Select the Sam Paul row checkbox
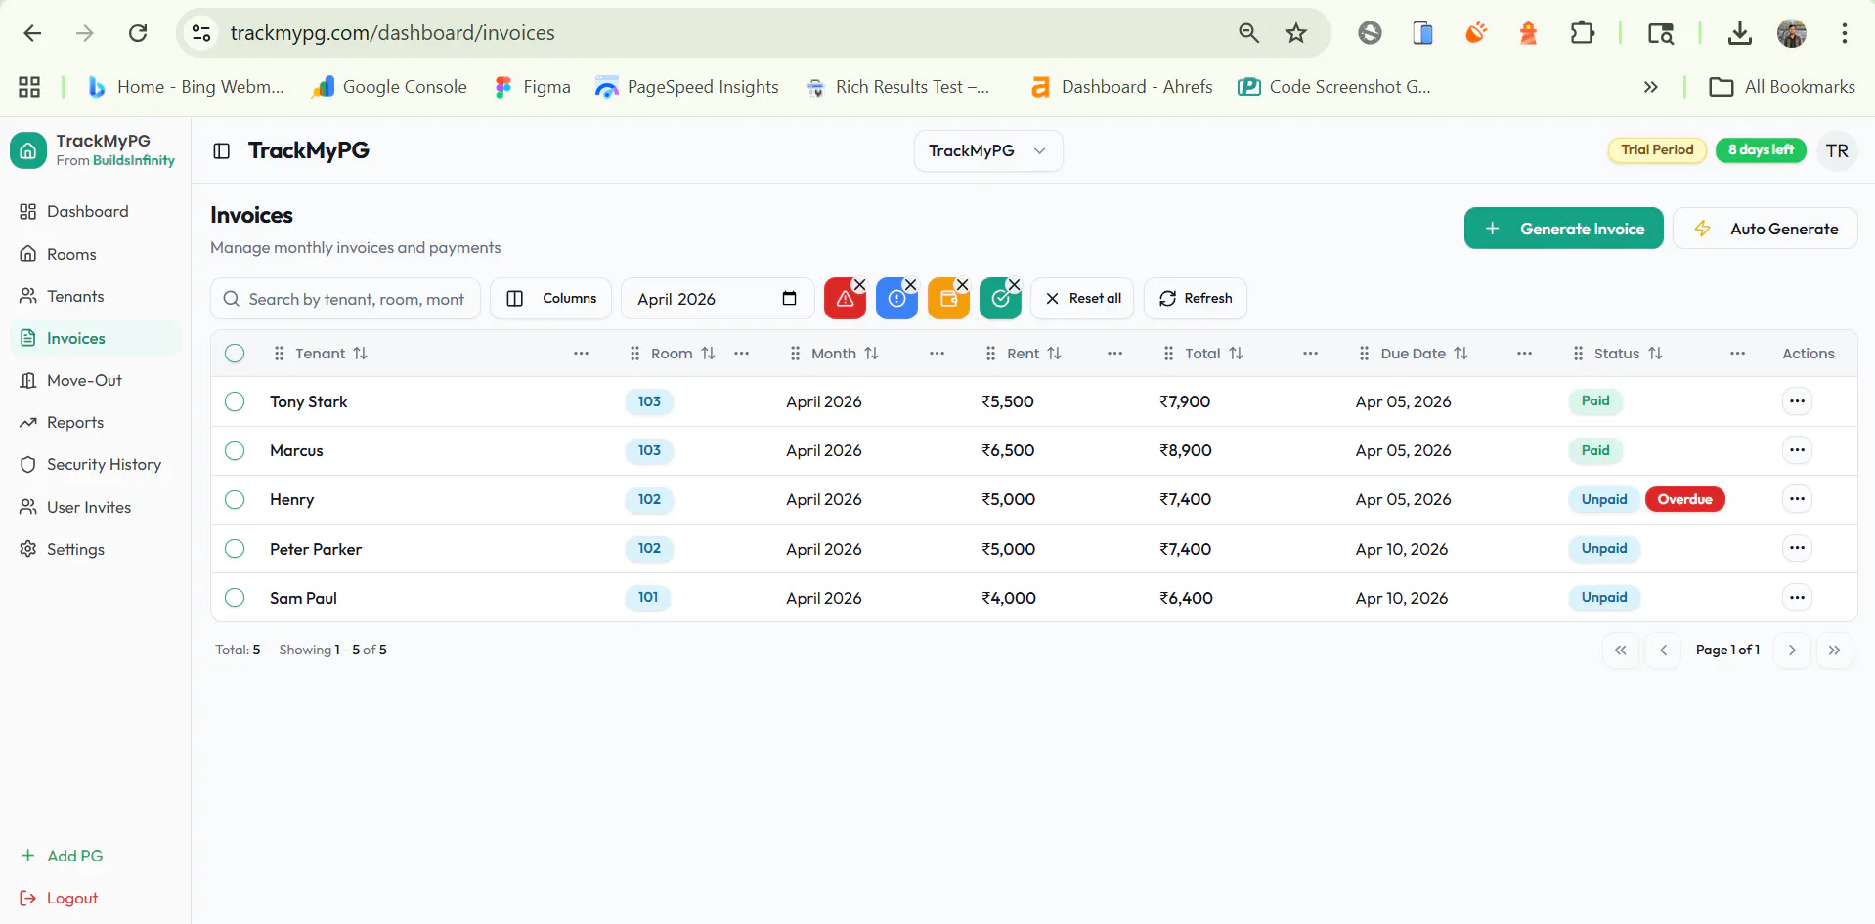The image size is (1875, 924). pyautogui.click(x=235, y=597)
